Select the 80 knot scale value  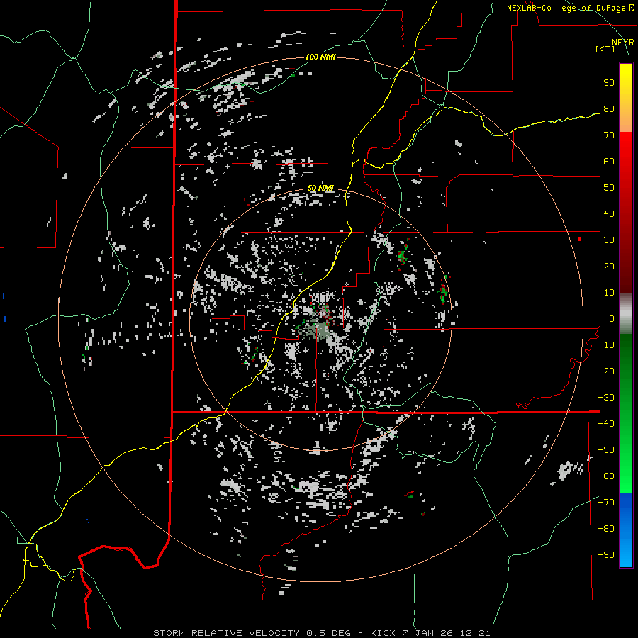click(609, 109)
